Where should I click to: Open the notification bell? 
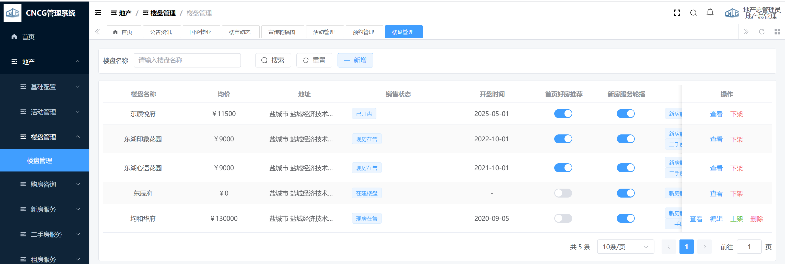[x=710, y=13]
